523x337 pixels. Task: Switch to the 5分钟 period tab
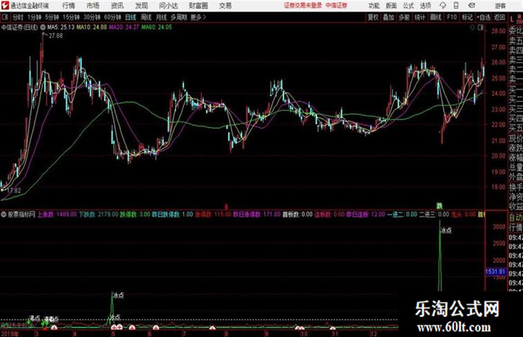pos(52,17)
